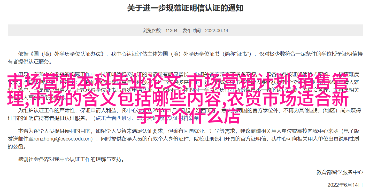377x193 pixels.
Task: Click the closing line 感谢社会各界对我中心认证工作的理解与支持
Action: 71,159
